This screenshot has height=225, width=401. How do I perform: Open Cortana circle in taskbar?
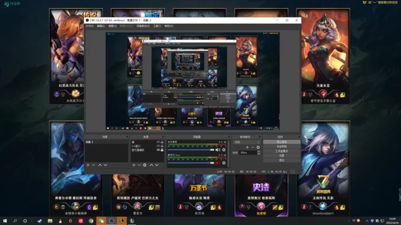point(25,221)
